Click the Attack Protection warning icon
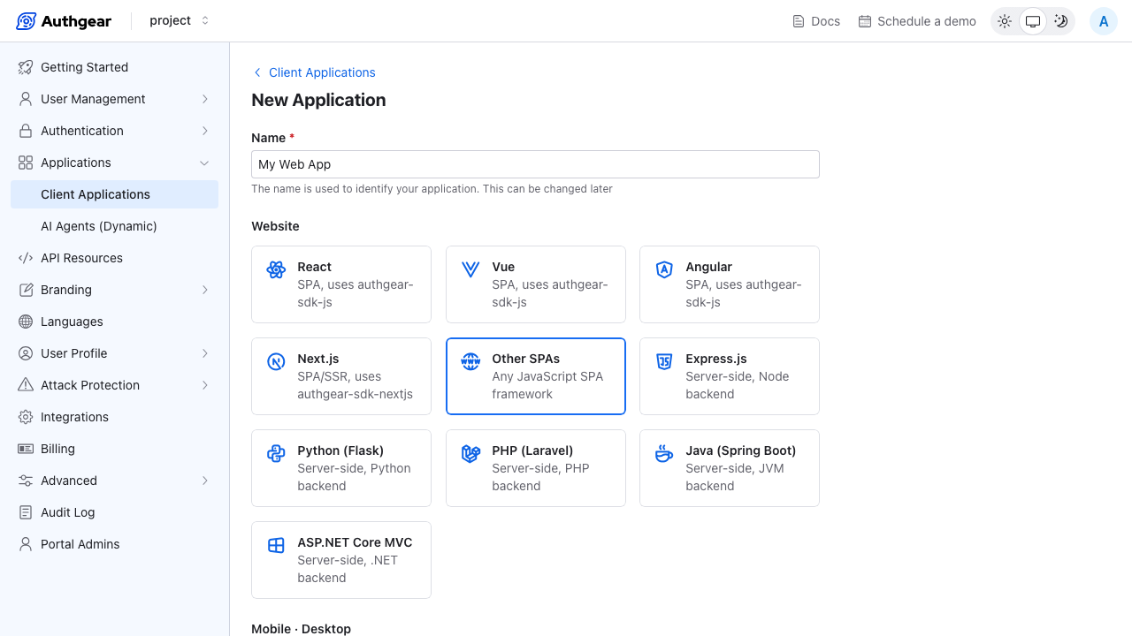Viewport: 1132px width, 636px height. 26,385
